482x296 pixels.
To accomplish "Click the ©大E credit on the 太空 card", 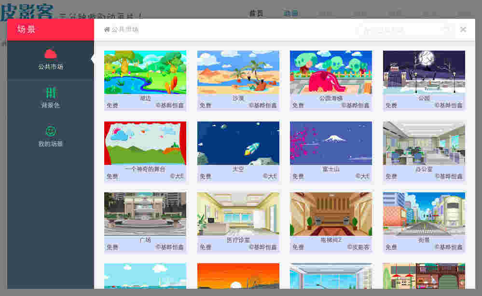I will [x=270, y=176].
